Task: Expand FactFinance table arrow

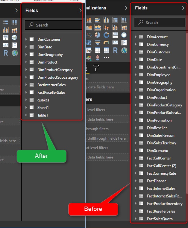Action: coord(136,181)
